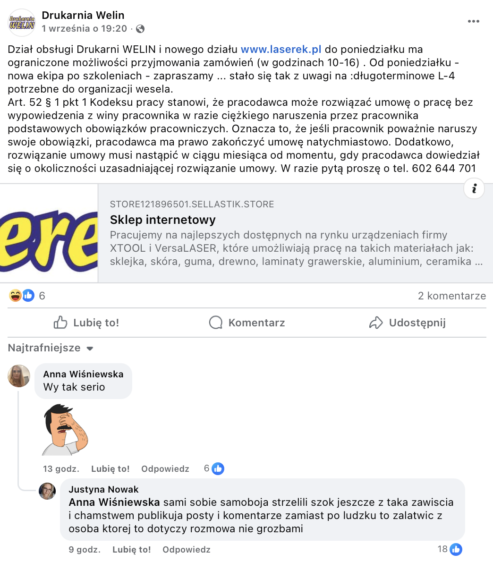Click Odpowiedz under Anna Wiśniewska's comment
This screenshot has height=562, width=493.
pyautogui.click(x=165, y=469)
